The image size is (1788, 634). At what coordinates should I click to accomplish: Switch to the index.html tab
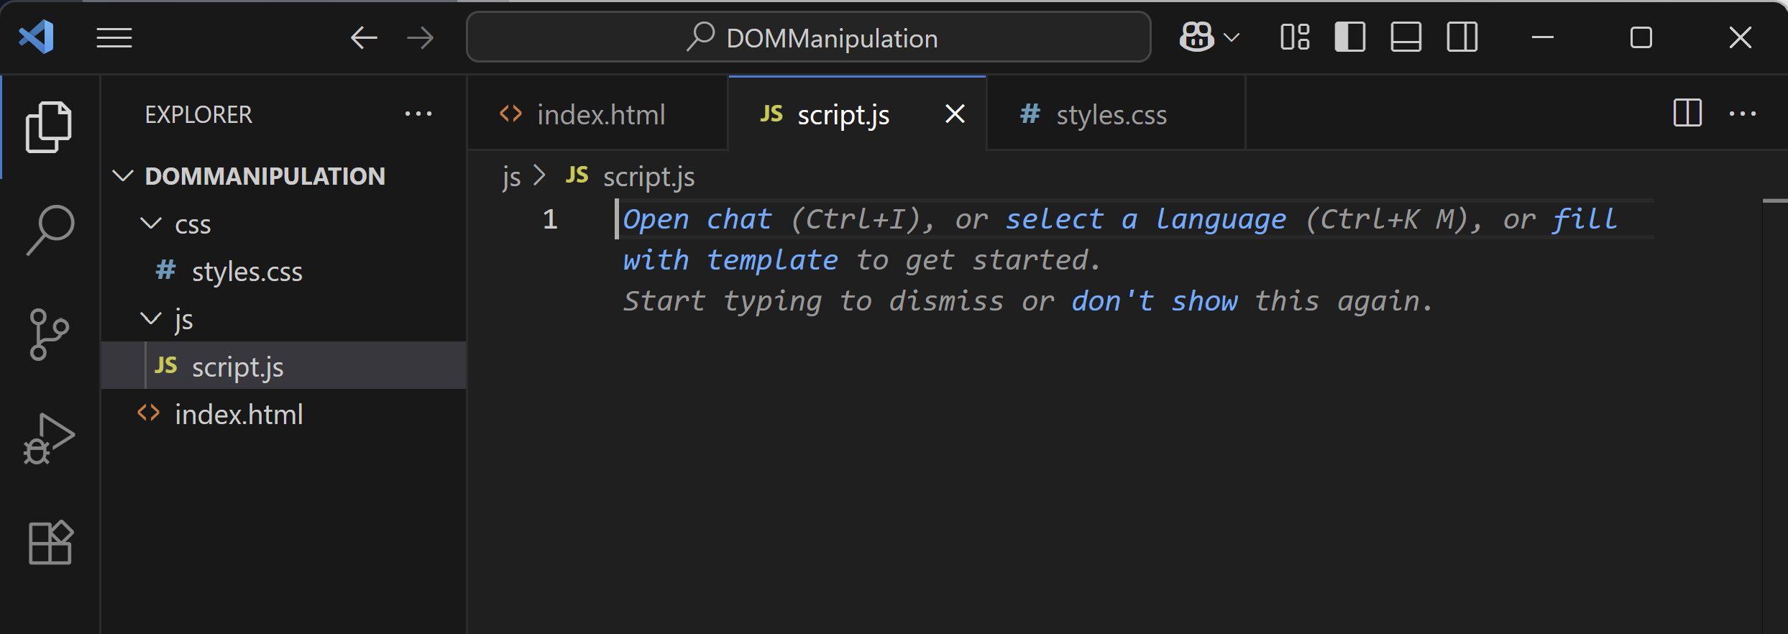(x=598, y=114)
